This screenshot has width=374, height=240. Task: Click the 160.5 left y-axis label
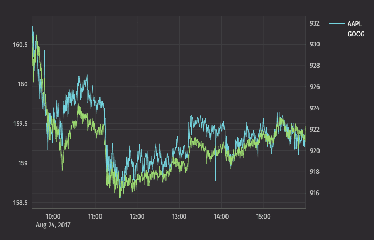[x=20, y=45]
